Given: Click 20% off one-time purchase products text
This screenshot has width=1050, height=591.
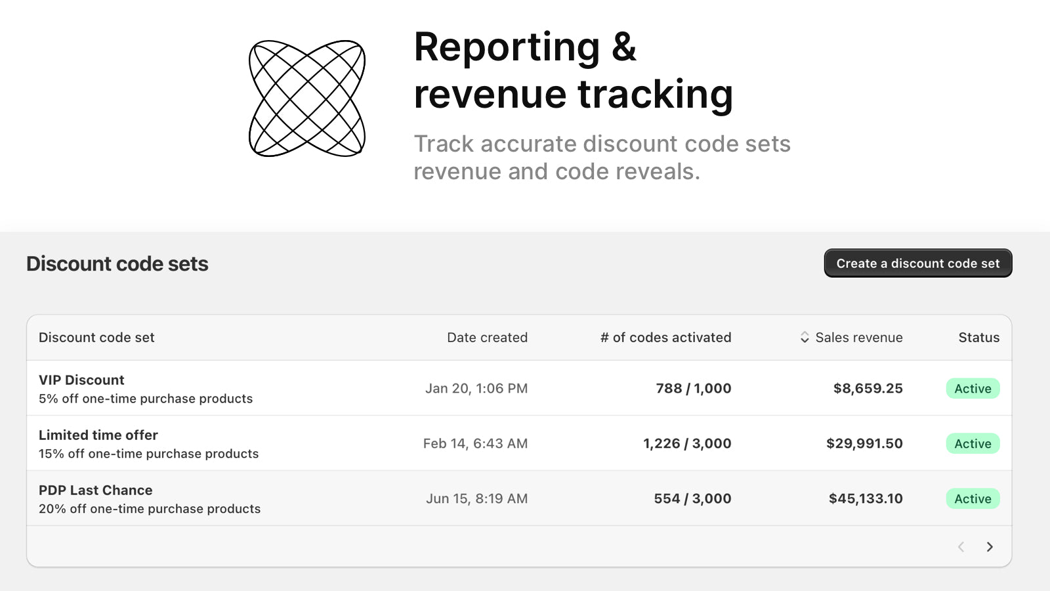Looking at the screenshot, I should [150, 509].
